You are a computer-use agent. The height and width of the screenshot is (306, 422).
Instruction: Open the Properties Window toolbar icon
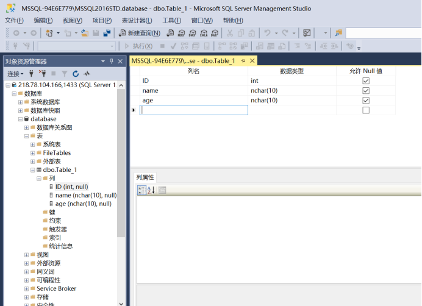[x=307, y=33]
